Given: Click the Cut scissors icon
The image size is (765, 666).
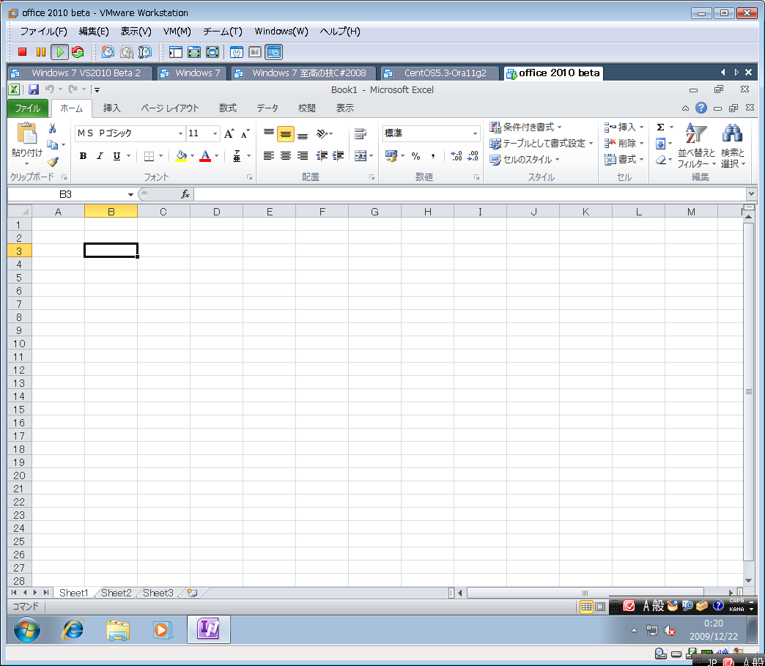Looking at the screenshot, I should (52, 129).
